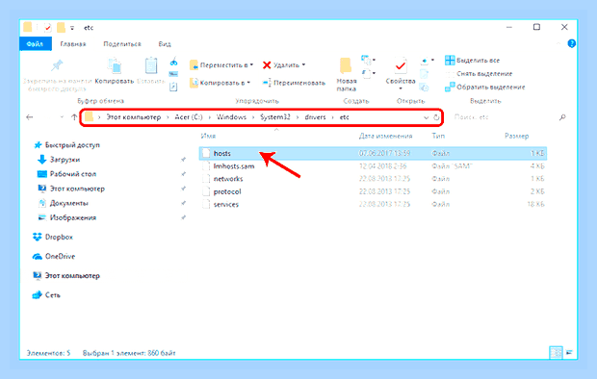Click the scissors cut icon
Screen dimensions: 597x379
(x=173, y=62)
